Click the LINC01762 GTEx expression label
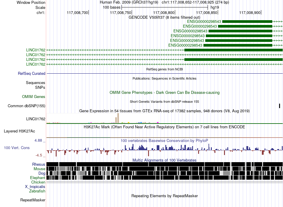The image size is (283, 207). point(36,119)
